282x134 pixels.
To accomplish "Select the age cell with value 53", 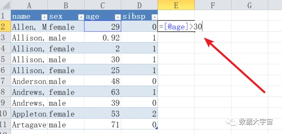I will [103, 113].
